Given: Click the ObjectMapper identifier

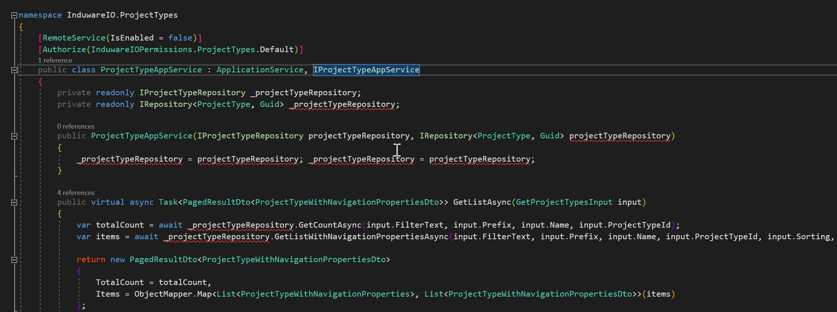Looking at the screenshot, I should tap(163, 294).
